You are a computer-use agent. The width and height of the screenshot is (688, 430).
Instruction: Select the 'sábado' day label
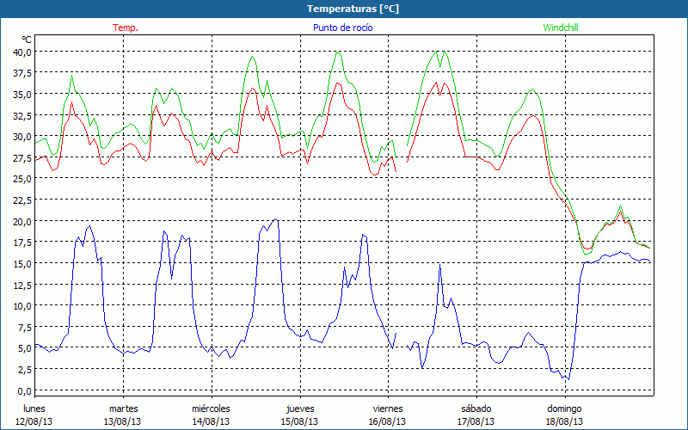(x=476, y=408)
